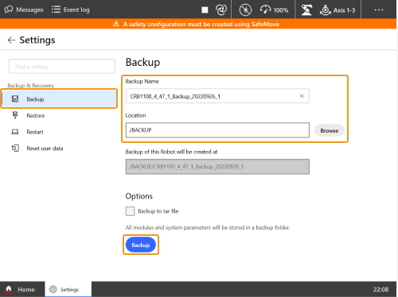Screen dimensions: 398x297
Task: Click the Settings gear icon in taskbar
Action: click(53, 289)
